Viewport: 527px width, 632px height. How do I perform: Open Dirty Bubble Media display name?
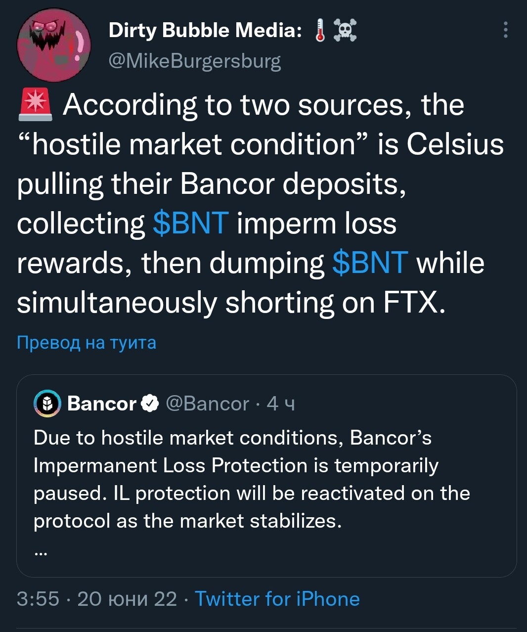(205, 31)
